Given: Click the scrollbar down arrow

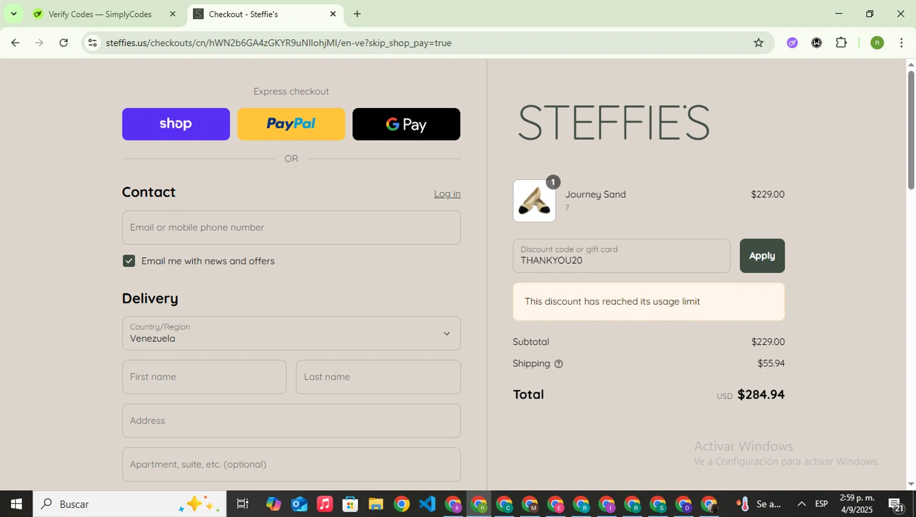Looking at the screenshot, I should click(x=911, y=484).
